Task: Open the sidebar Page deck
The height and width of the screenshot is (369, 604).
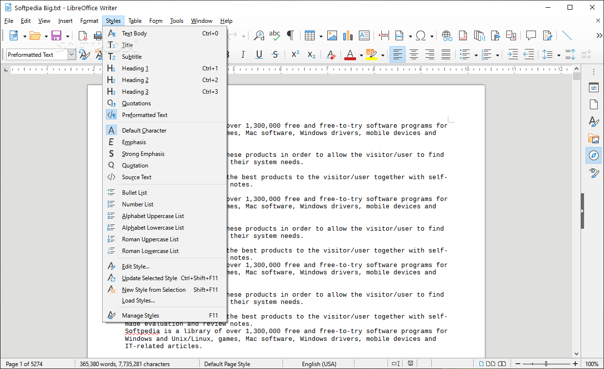Action: pos(594,104)
